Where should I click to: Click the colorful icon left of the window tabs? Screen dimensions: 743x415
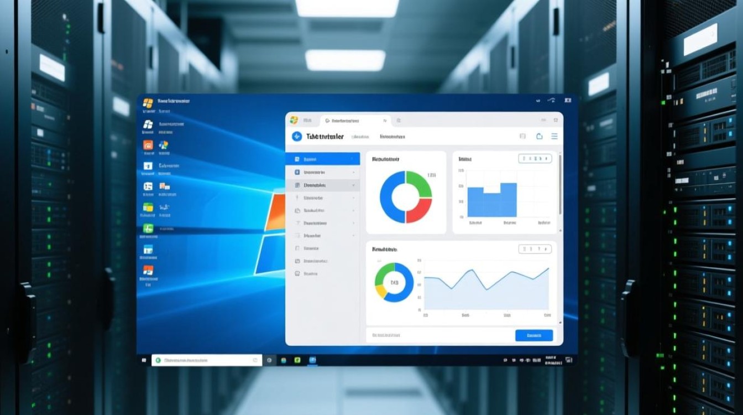pyautogui.click(x=294, y=120)
